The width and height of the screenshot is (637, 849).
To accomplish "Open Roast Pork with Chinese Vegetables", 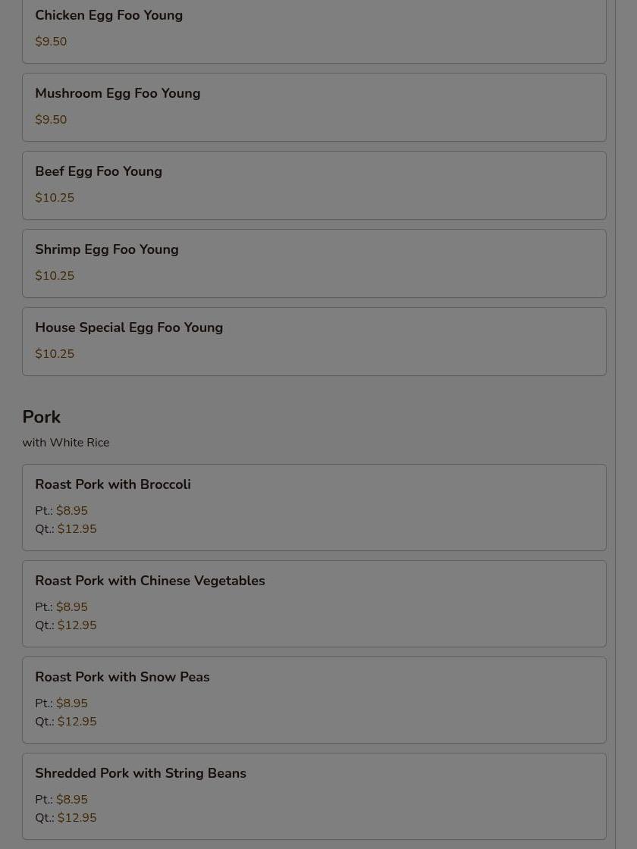I will (314, 603).
